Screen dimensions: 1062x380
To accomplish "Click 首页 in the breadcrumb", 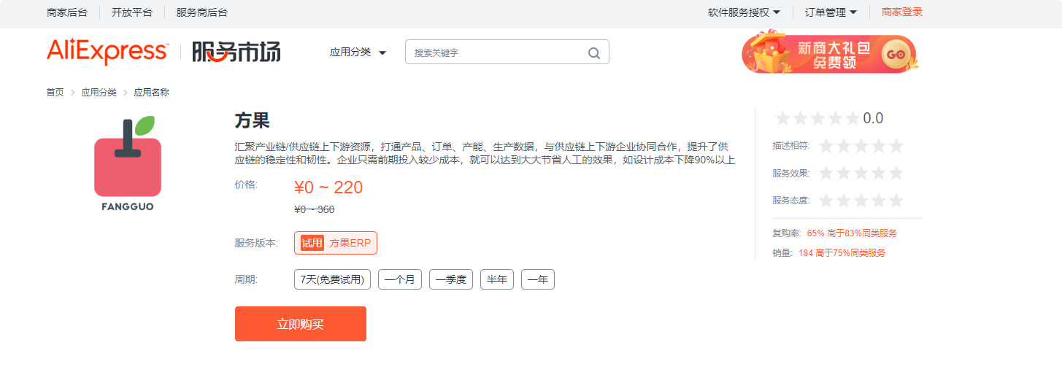I will pos(55,93).
